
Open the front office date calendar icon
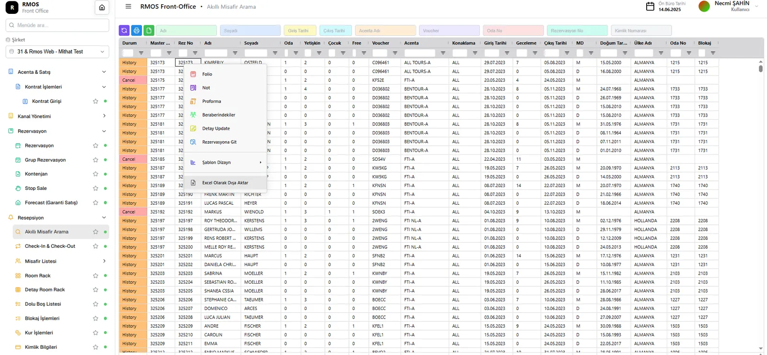tap(650, 6)
